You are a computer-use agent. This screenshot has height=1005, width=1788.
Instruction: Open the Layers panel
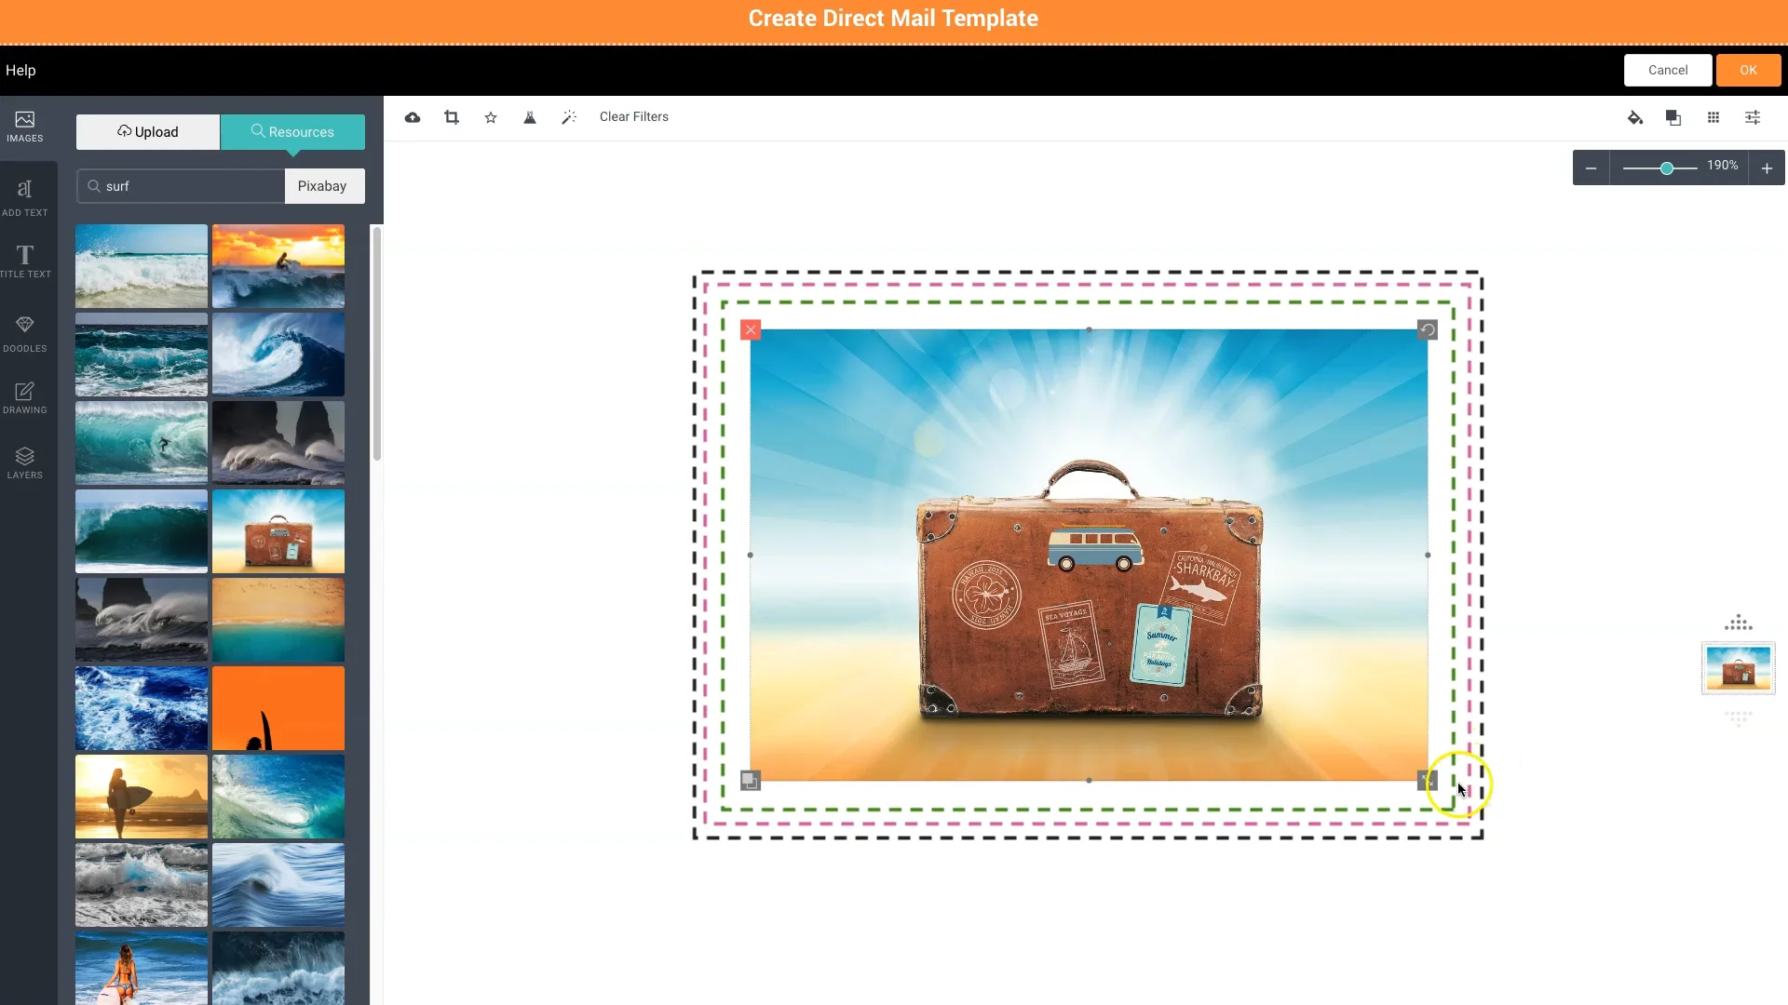pyautogui.click(x=25, y=462)
